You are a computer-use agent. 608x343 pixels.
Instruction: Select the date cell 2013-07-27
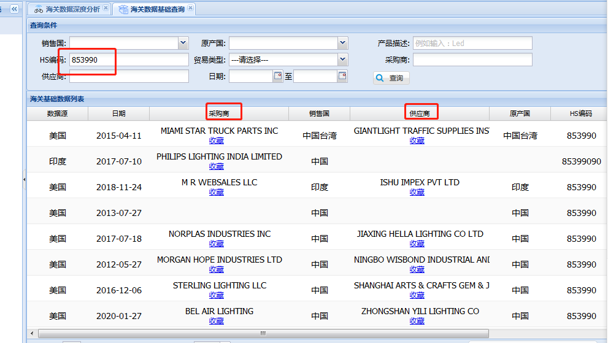[x=118, y=213]
